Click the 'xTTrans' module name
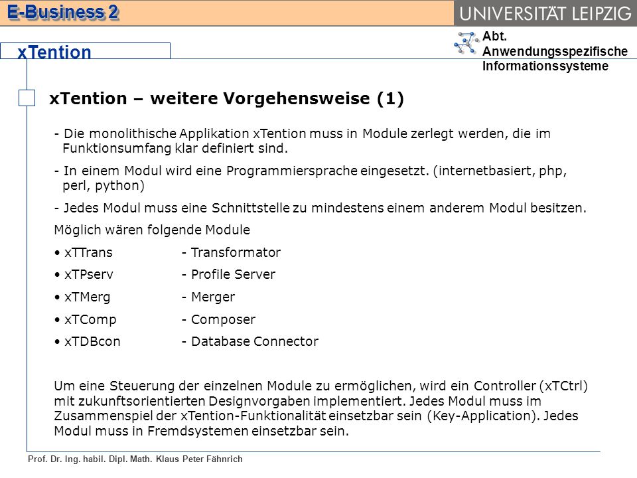This screenshot has width=637, height=478. coord(88,252)
